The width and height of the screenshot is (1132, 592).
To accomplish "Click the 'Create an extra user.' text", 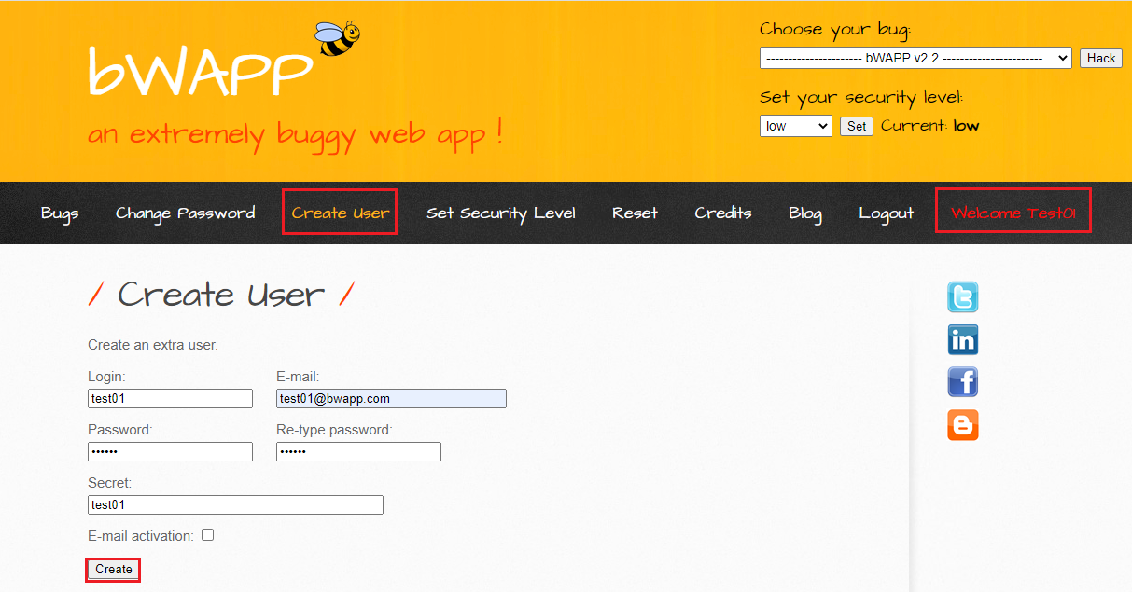I will click(153, 345).
